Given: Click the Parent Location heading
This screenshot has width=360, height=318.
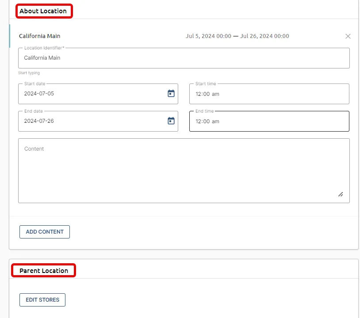Looking at the screenshot, I should tap(44, 271).
